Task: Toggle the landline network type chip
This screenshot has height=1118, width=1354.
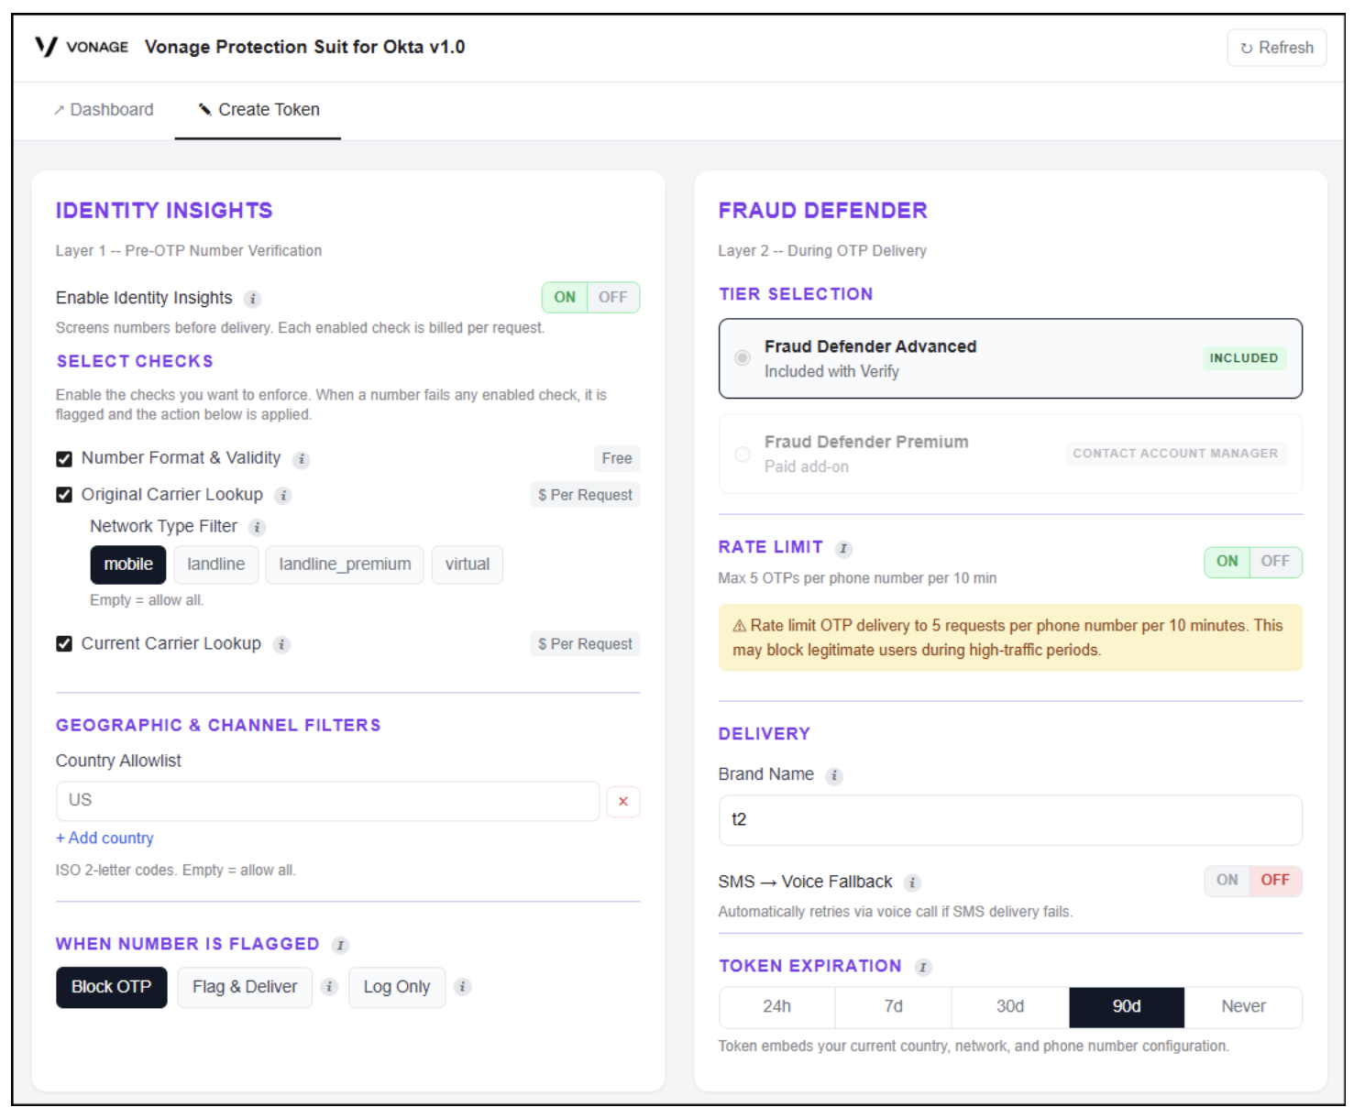Action: (x=216, y=564)
